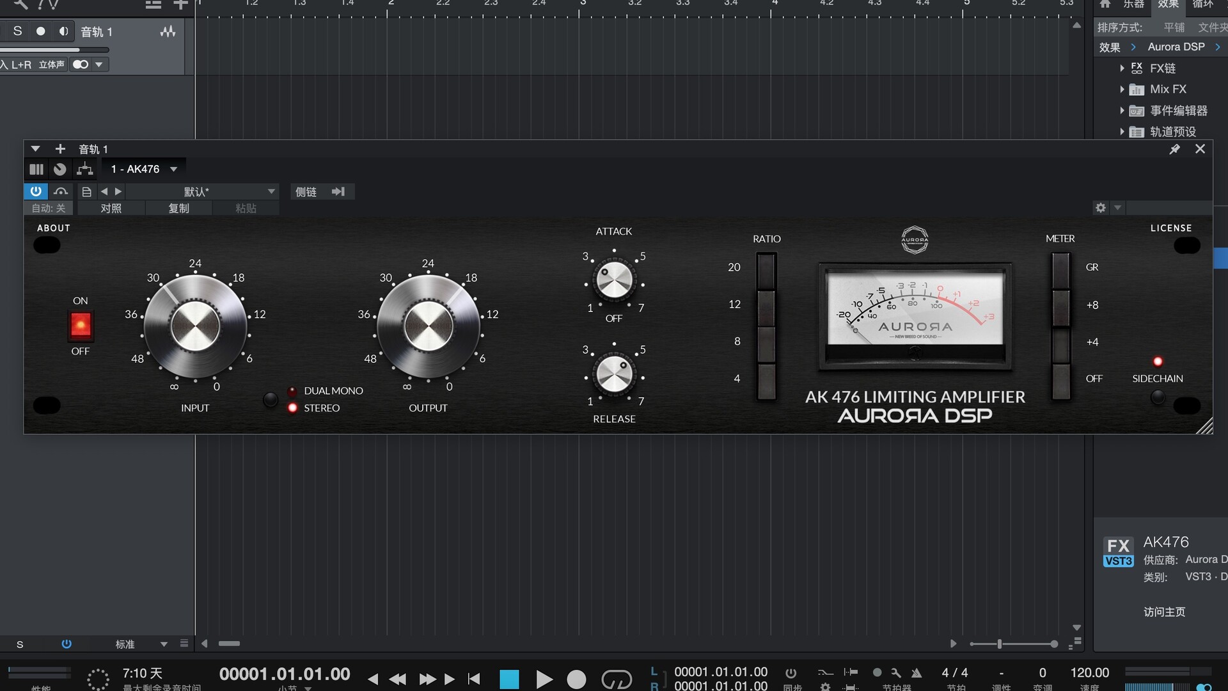The width and height of the screenshot is (1228, 691).
Task: Click the Play transport button
Action: tap(544, 679)
